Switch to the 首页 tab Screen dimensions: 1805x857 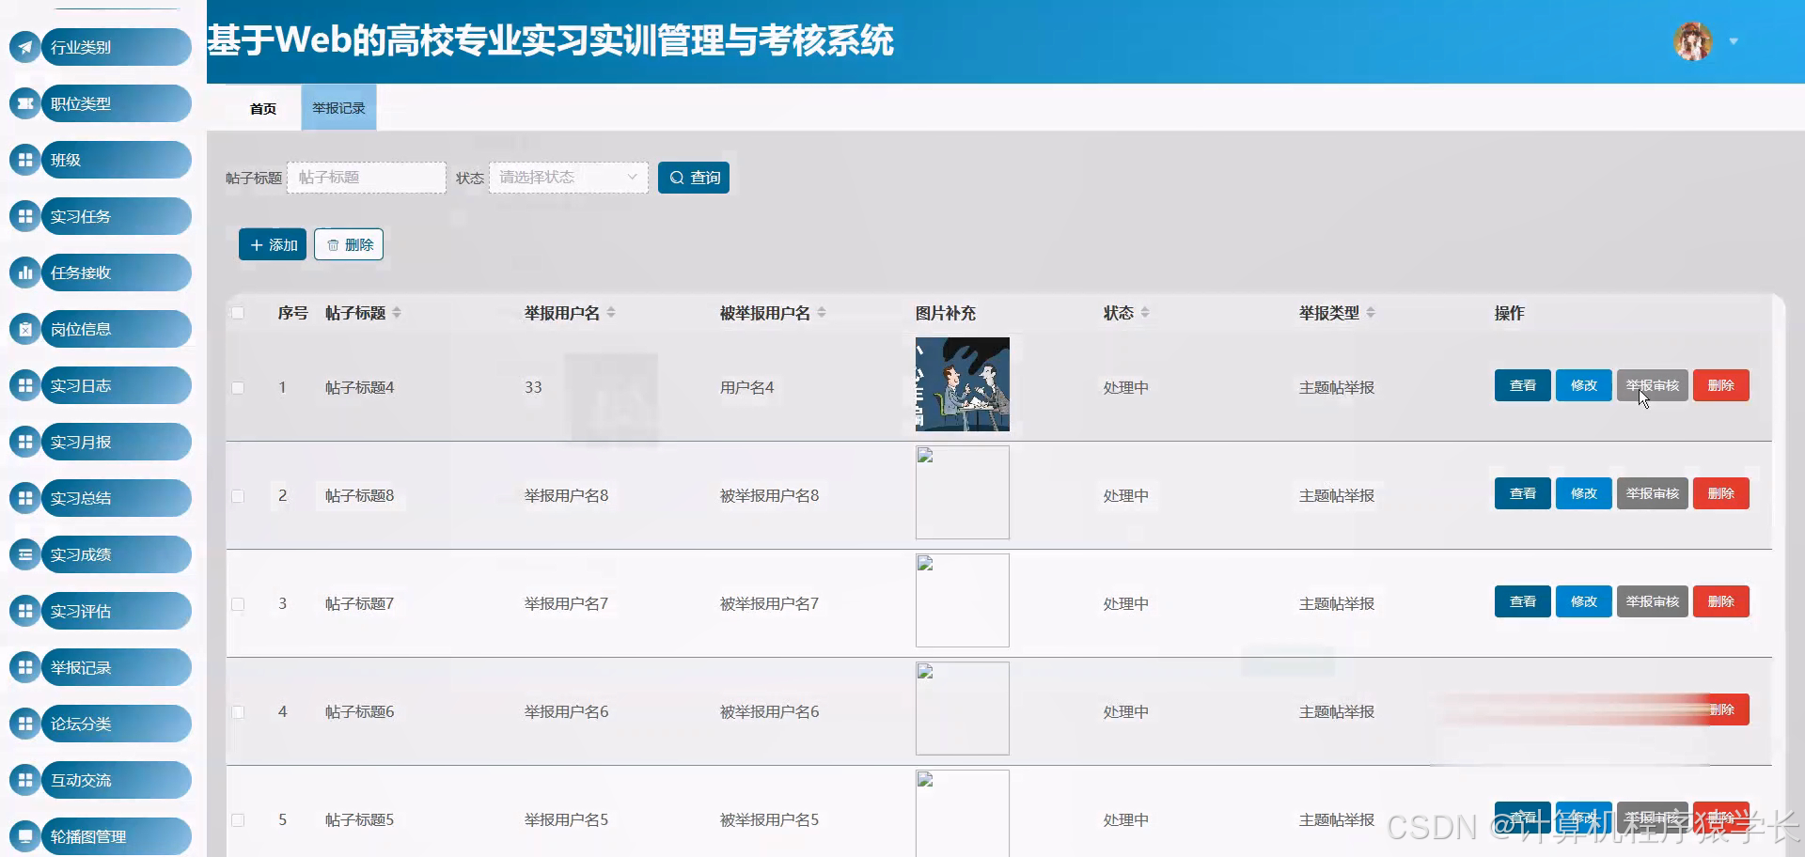pos(261,107)
